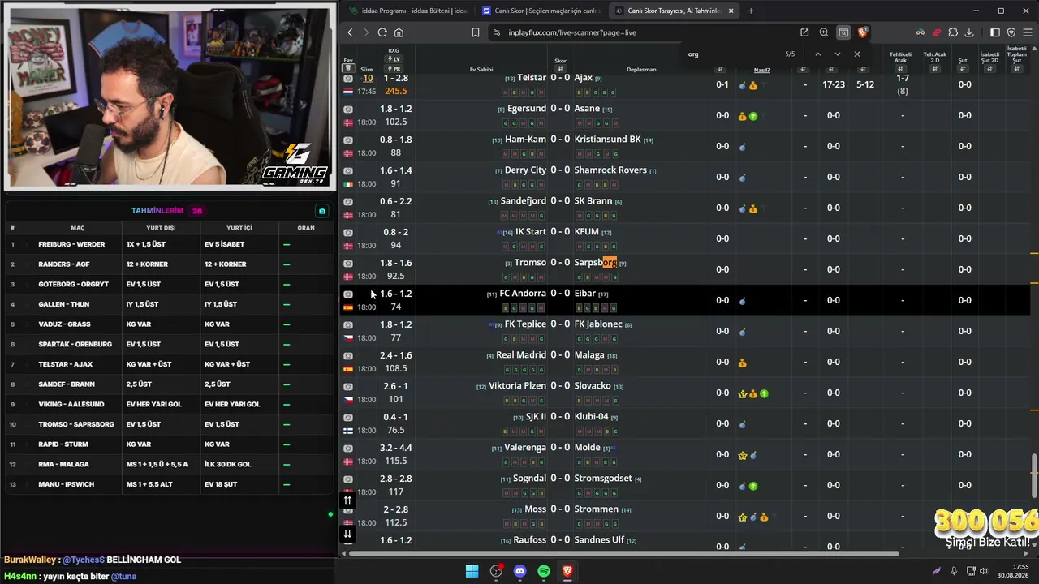1039x584 pixels.
Task: Toggle favorite for Real Madrid - Malaga match
Action: (x=348, y=356)
